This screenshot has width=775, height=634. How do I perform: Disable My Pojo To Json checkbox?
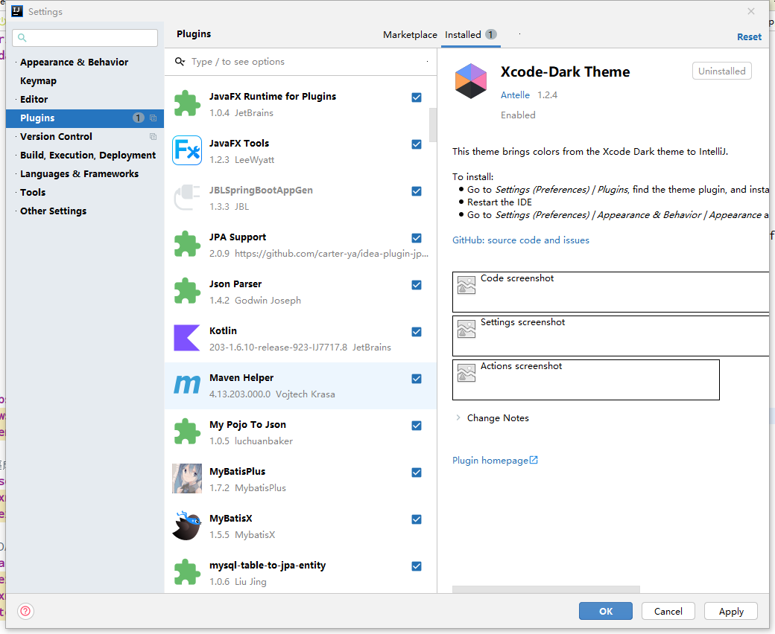pyautogui.click(x=417, y=426)
